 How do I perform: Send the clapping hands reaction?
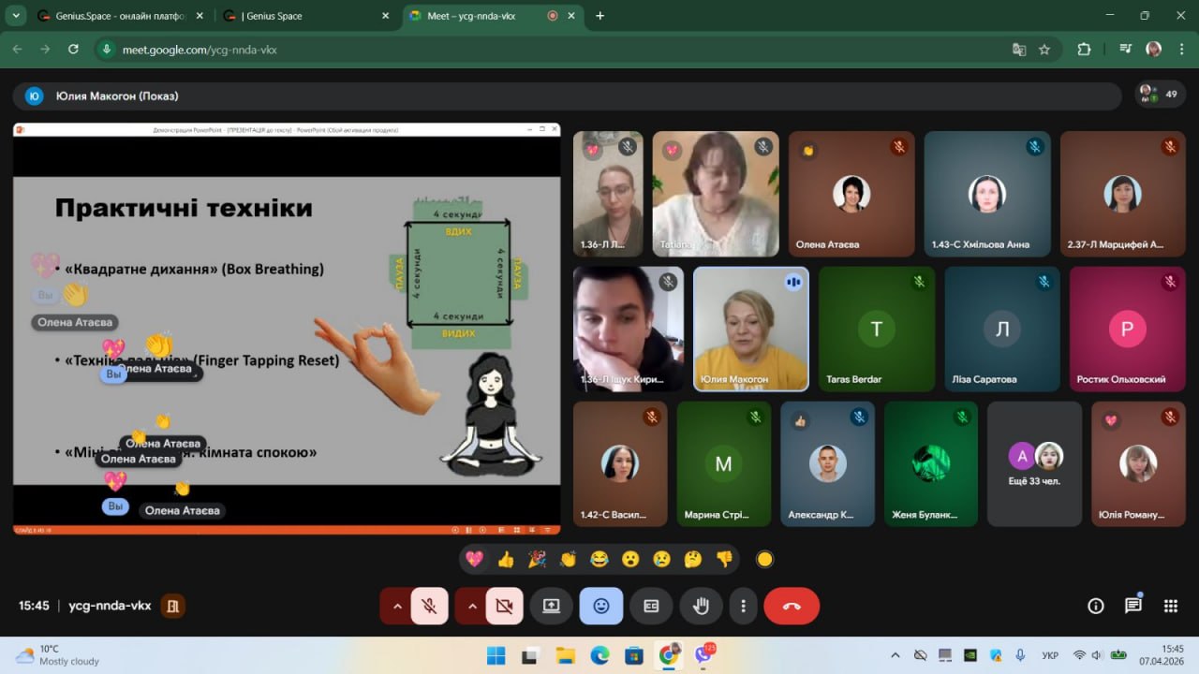pos(568,560)
